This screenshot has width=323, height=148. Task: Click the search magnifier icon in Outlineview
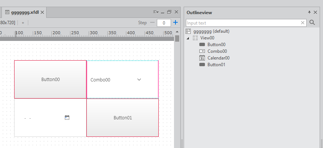(312, 22)
